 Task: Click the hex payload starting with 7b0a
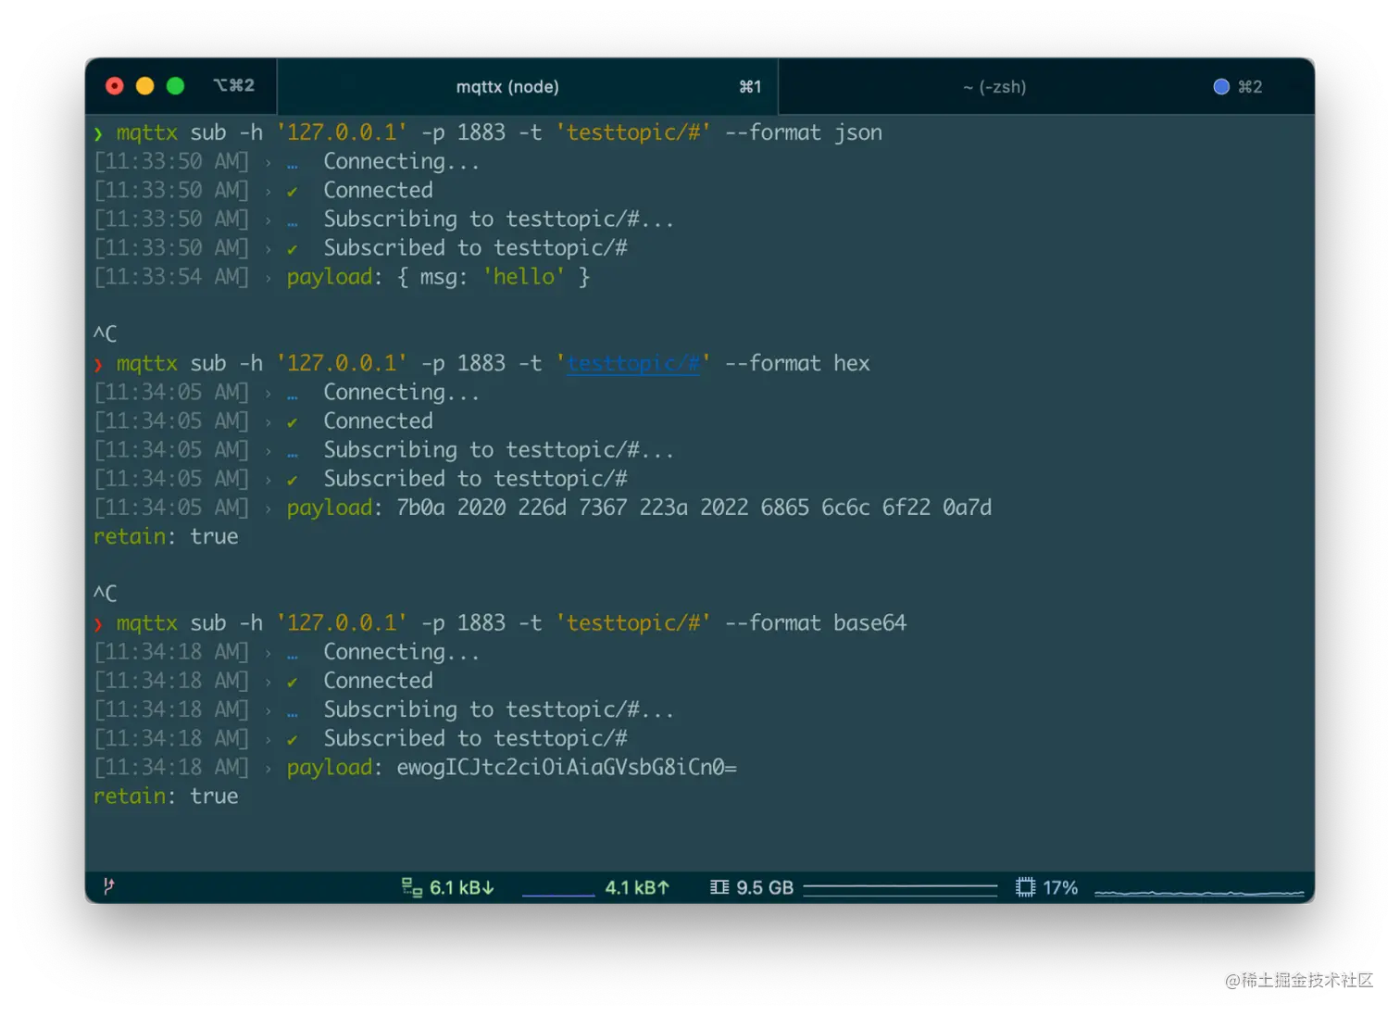(x=694, y=508)
